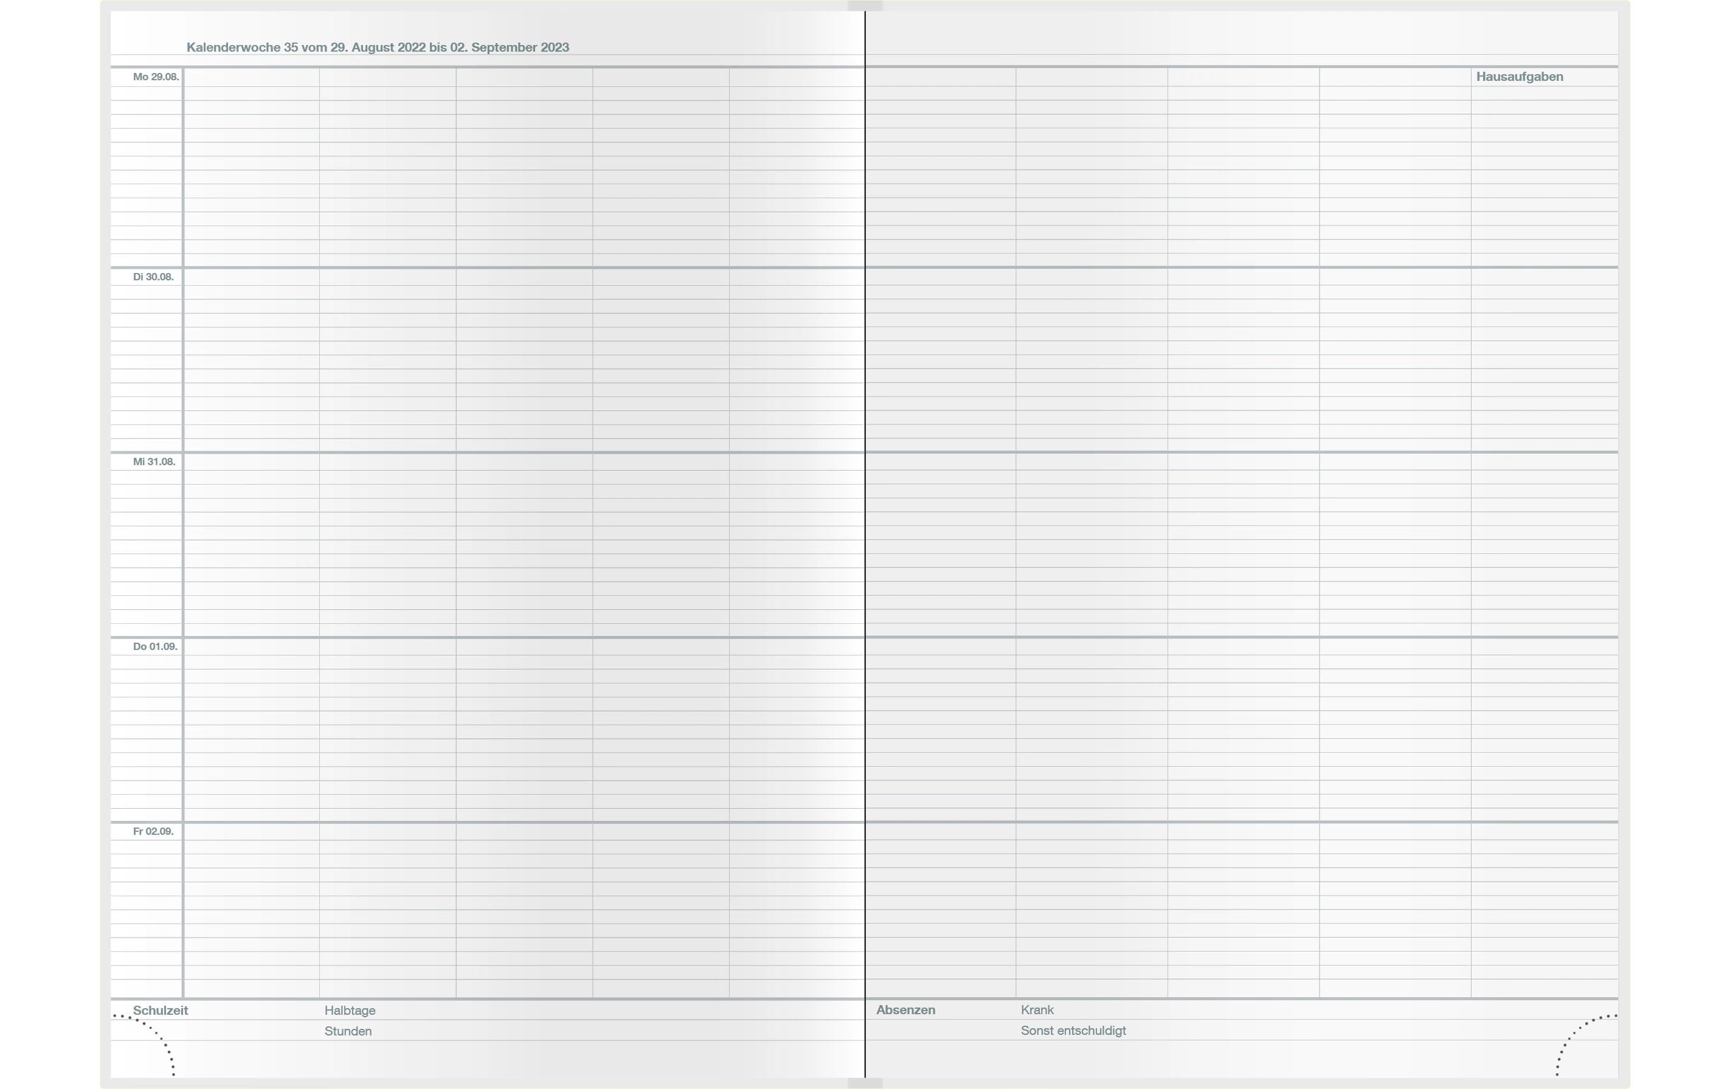Image resolution: width=1730 pixels, height=1089 pixels.
Task: Click the Schulzeit label
Action: [160, 1010]
